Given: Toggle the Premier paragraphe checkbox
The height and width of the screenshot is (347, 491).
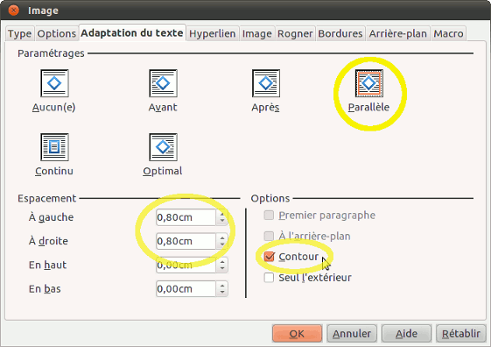Looking at the screenshot, I should pos(269,216).
